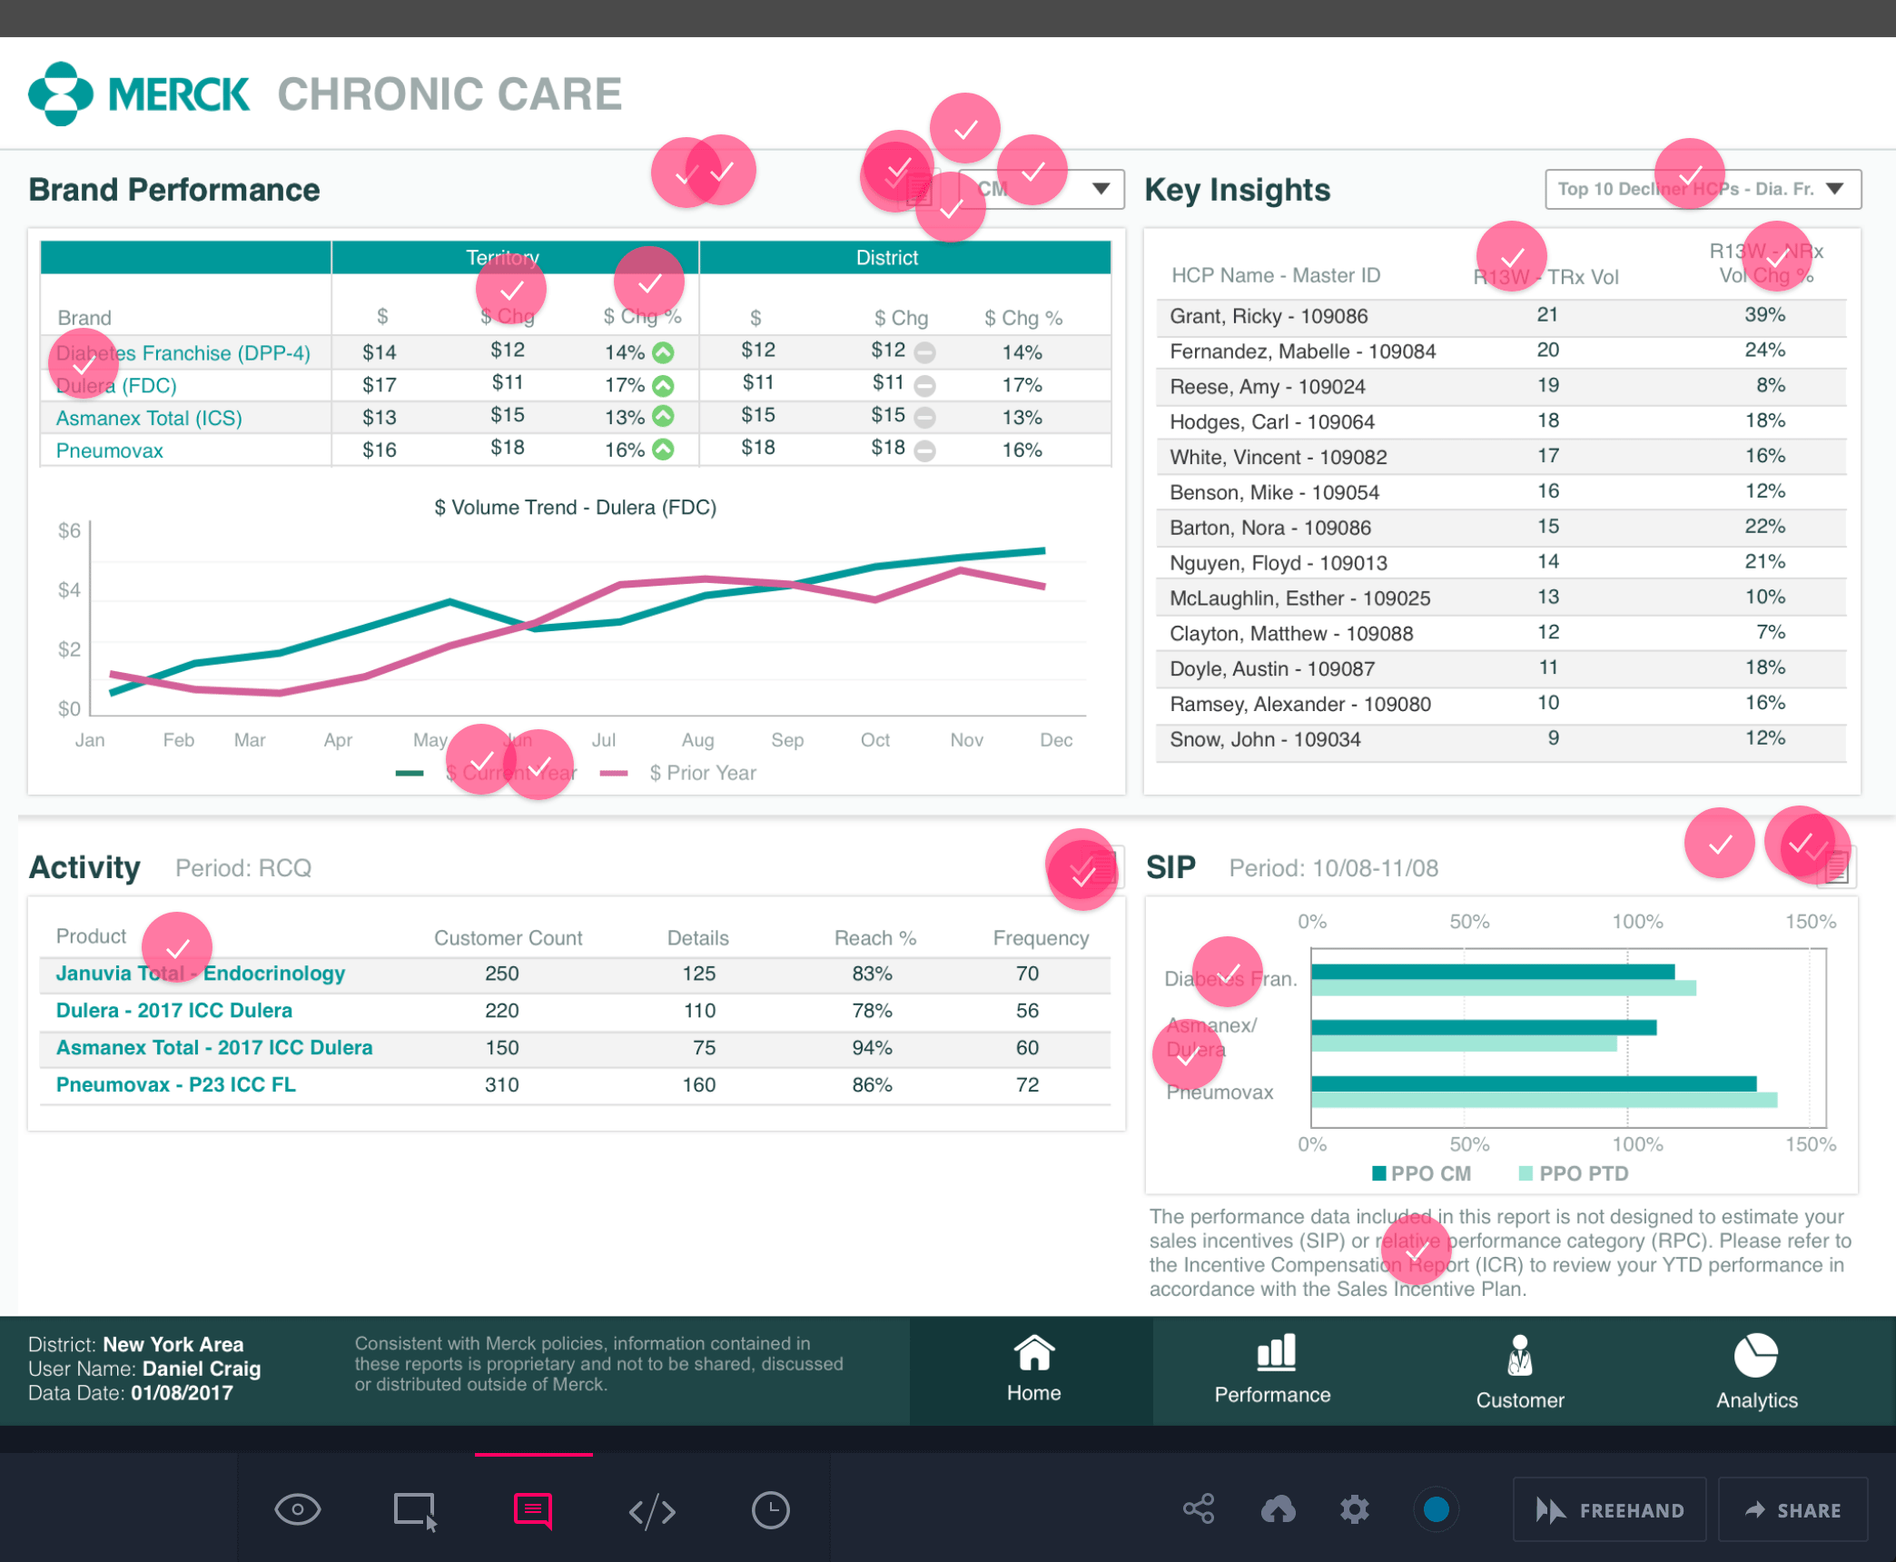Open the code view icon
This screenshot has width=1896, height=1562.
pos(653,1510)
